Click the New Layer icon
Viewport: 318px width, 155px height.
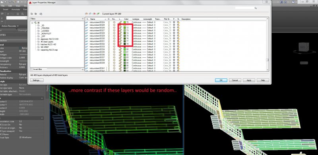click(86, 14)
